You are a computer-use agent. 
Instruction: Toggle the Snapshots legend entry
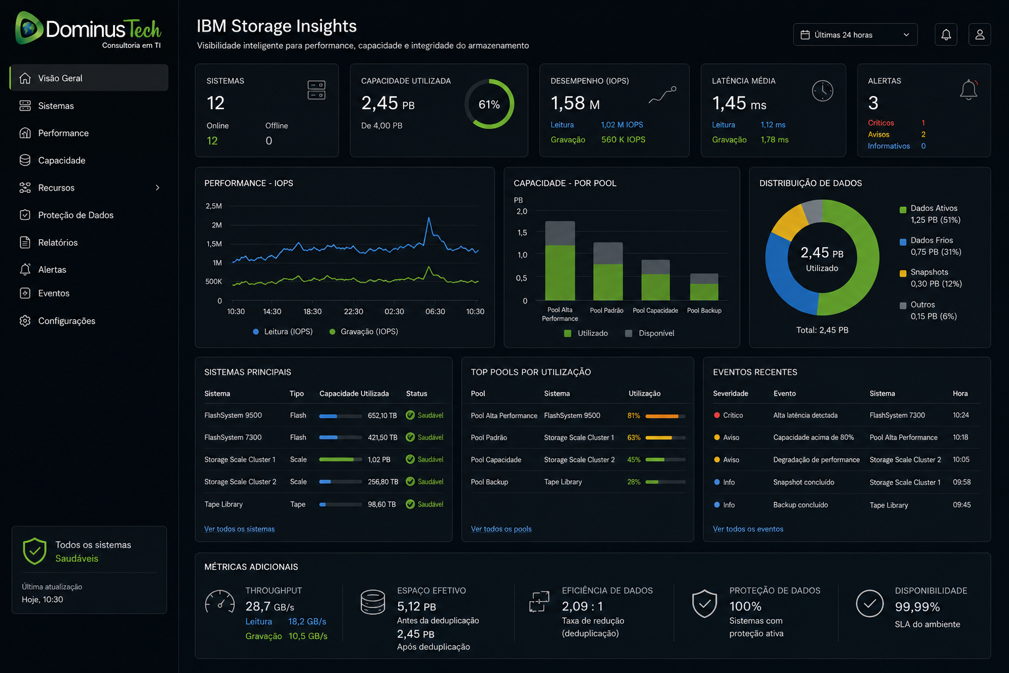[x=930, y=278]
